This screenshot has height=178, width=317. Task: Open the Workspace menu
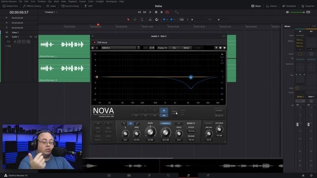click(111, 1)
